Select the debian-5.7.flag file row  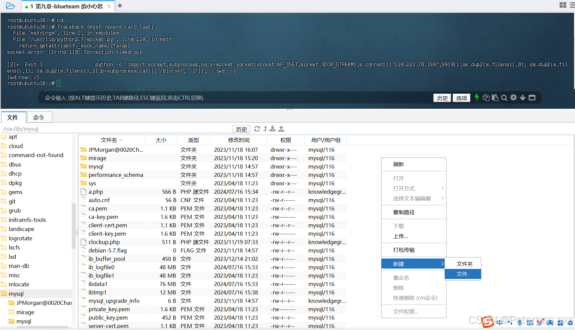tap(213, 250)
